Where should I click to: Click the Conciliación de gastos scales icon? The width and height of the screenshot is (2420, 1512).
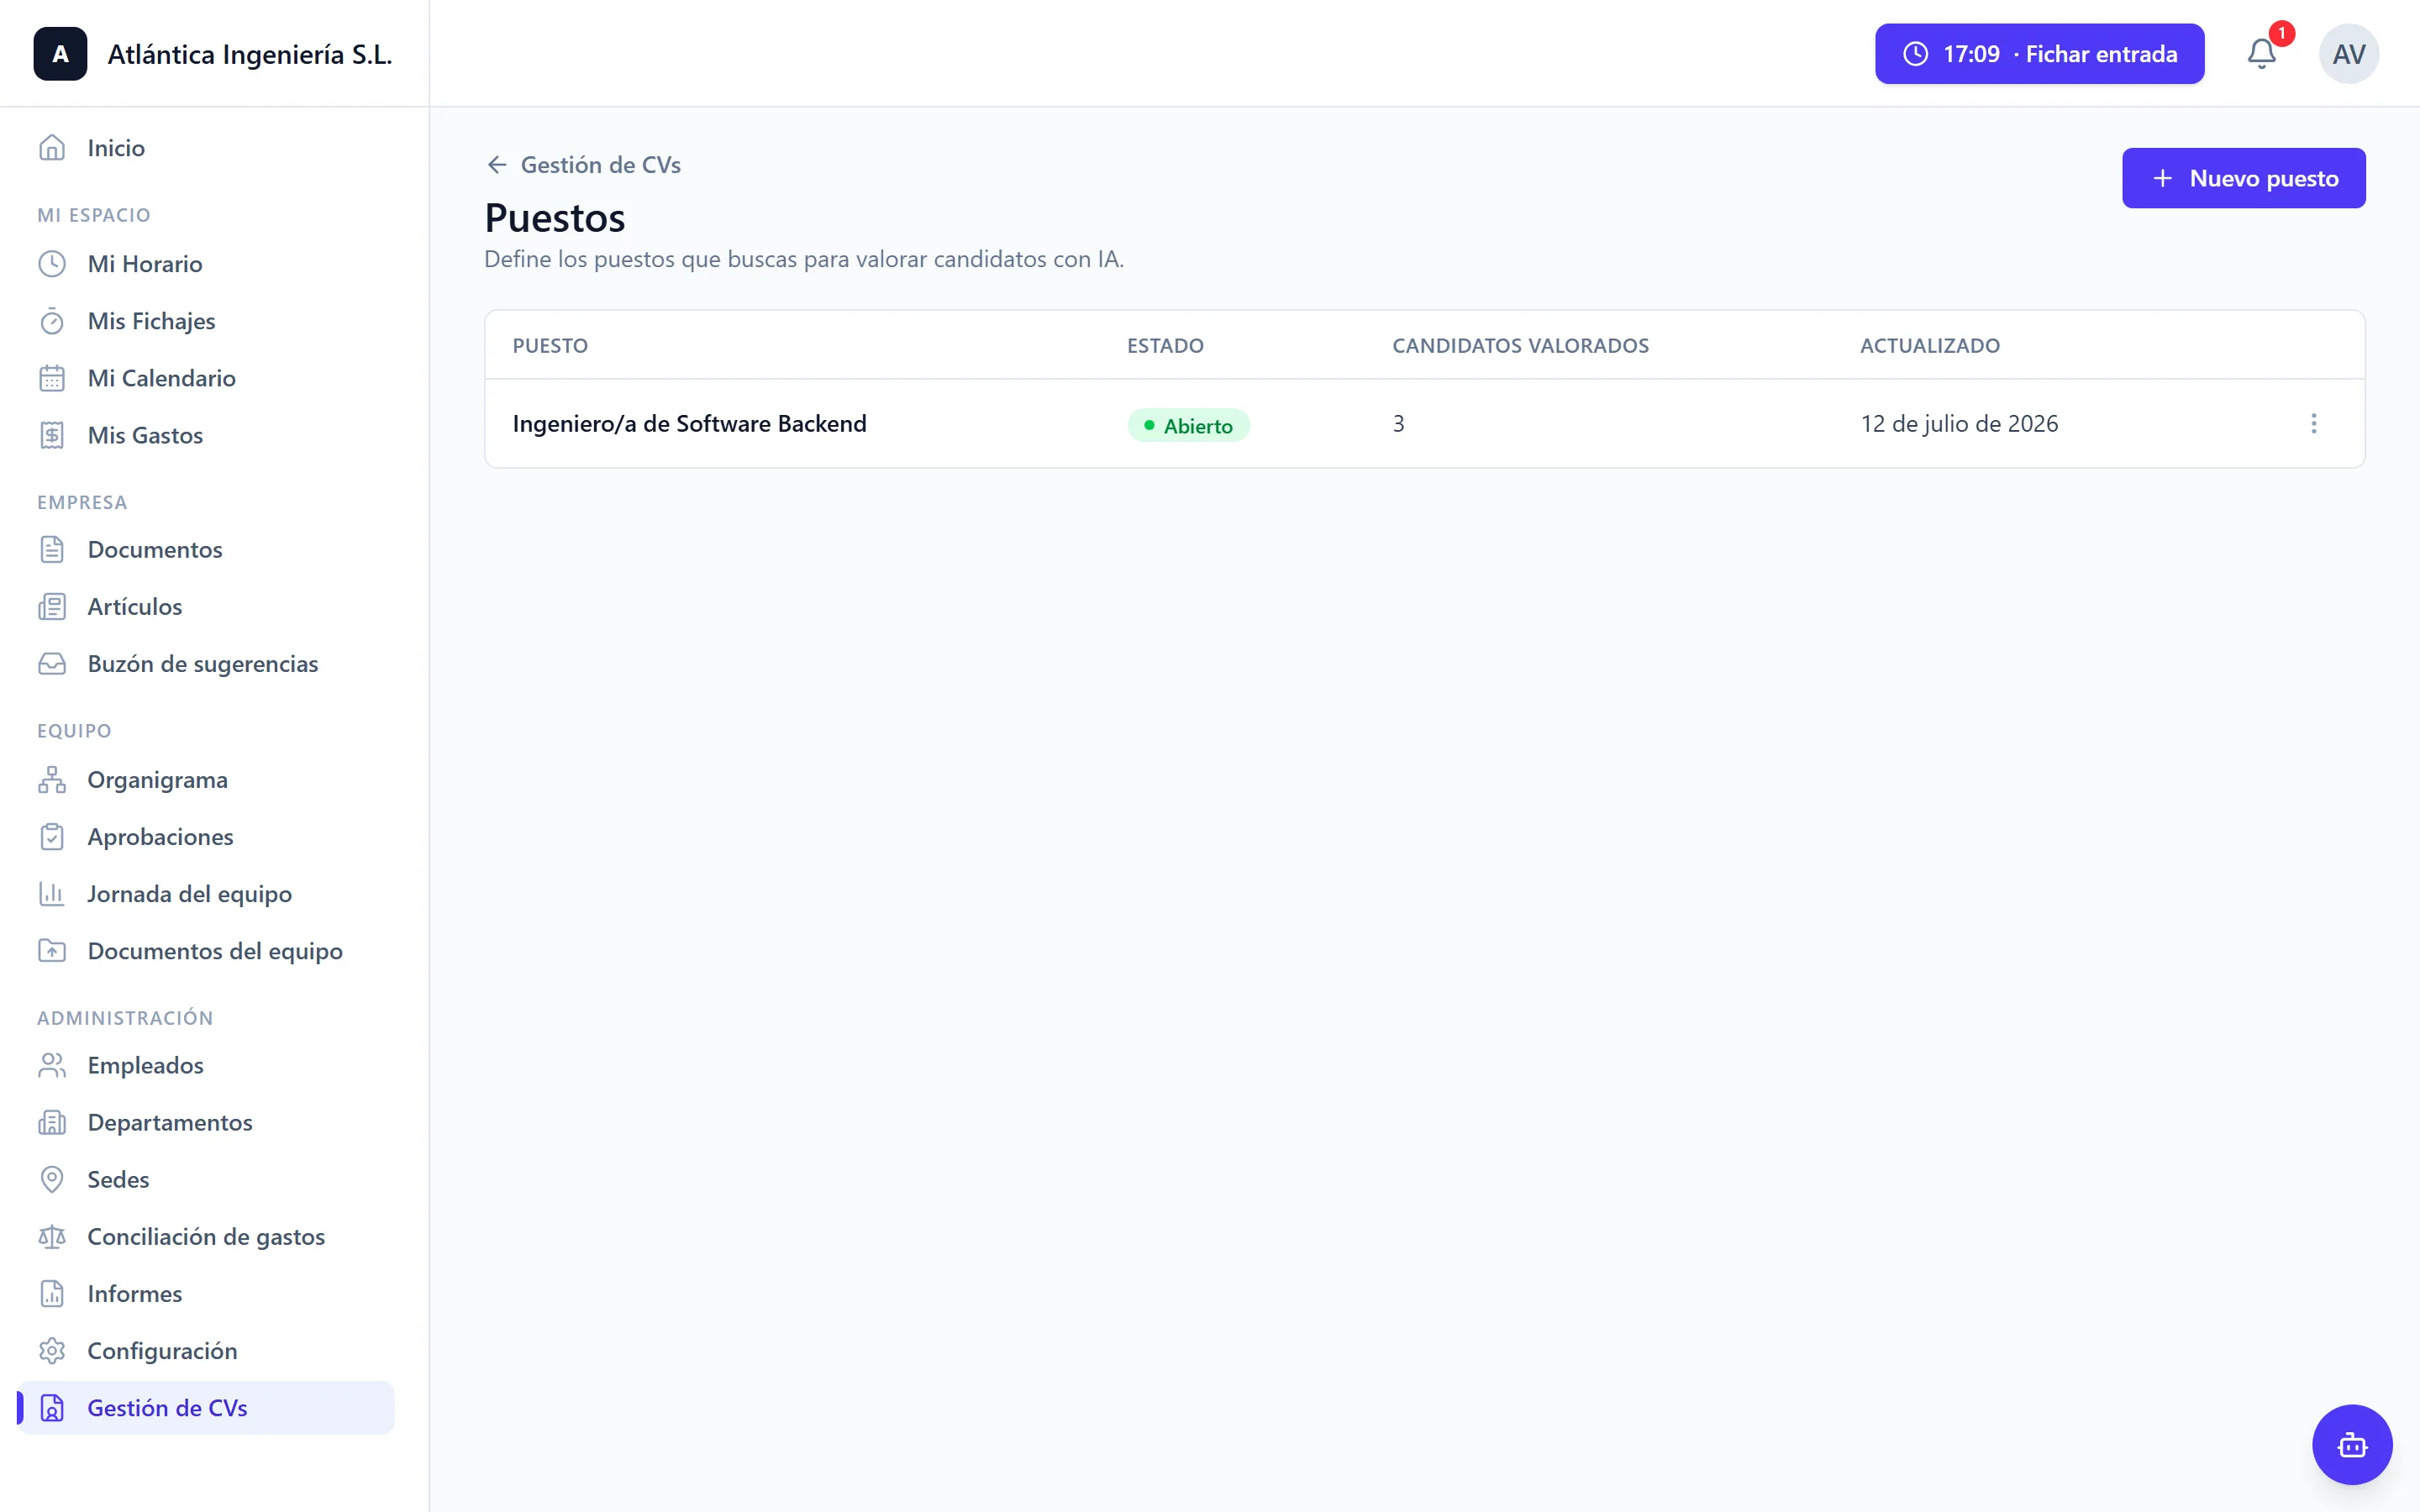(x=52, y=1236)
